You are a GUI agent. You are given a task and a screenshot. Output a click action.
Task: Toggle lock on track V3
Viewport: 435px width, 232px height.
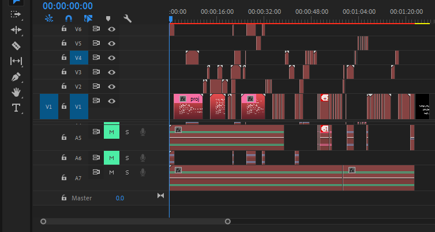[64, 72]
